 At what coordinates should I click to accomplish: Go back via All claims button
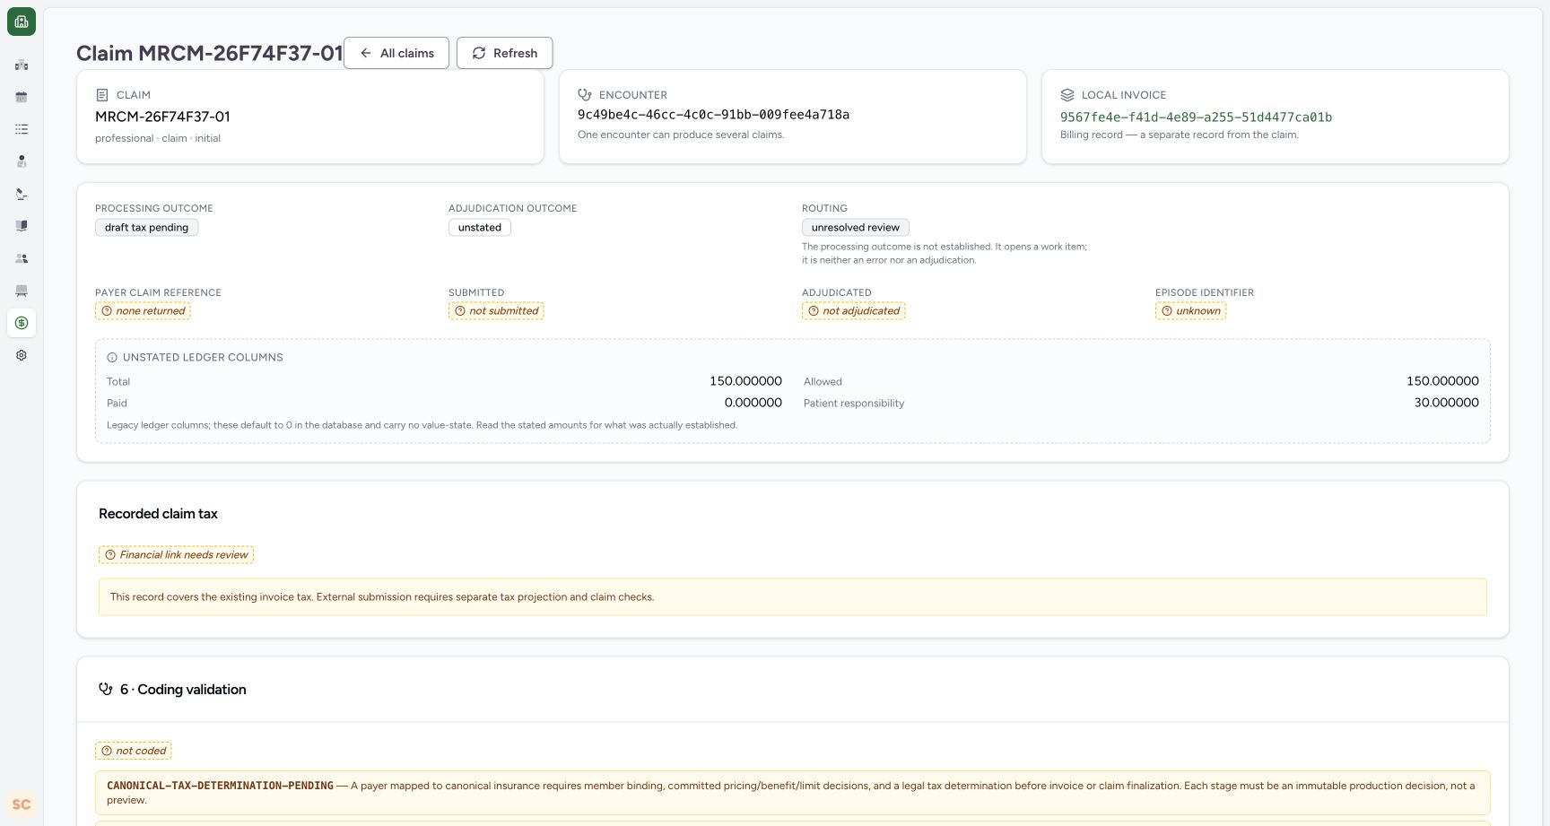pos(396,53)
